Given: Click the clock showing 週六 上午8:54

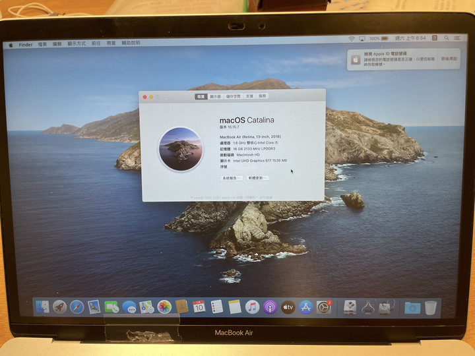Looking at the screenshot, I should tap(410, 38).
